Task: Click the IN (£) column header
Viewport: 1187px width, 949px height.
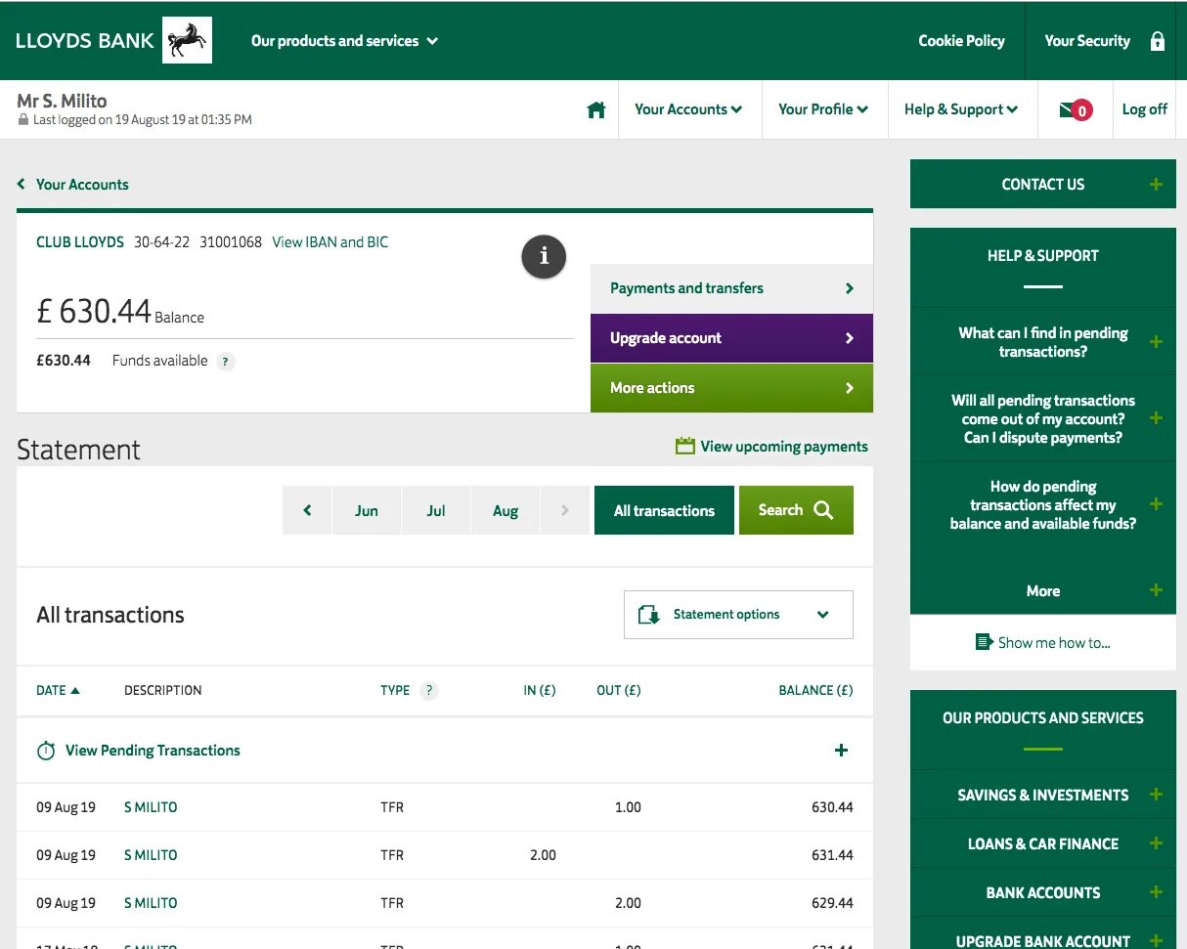Action: point(540,690)
